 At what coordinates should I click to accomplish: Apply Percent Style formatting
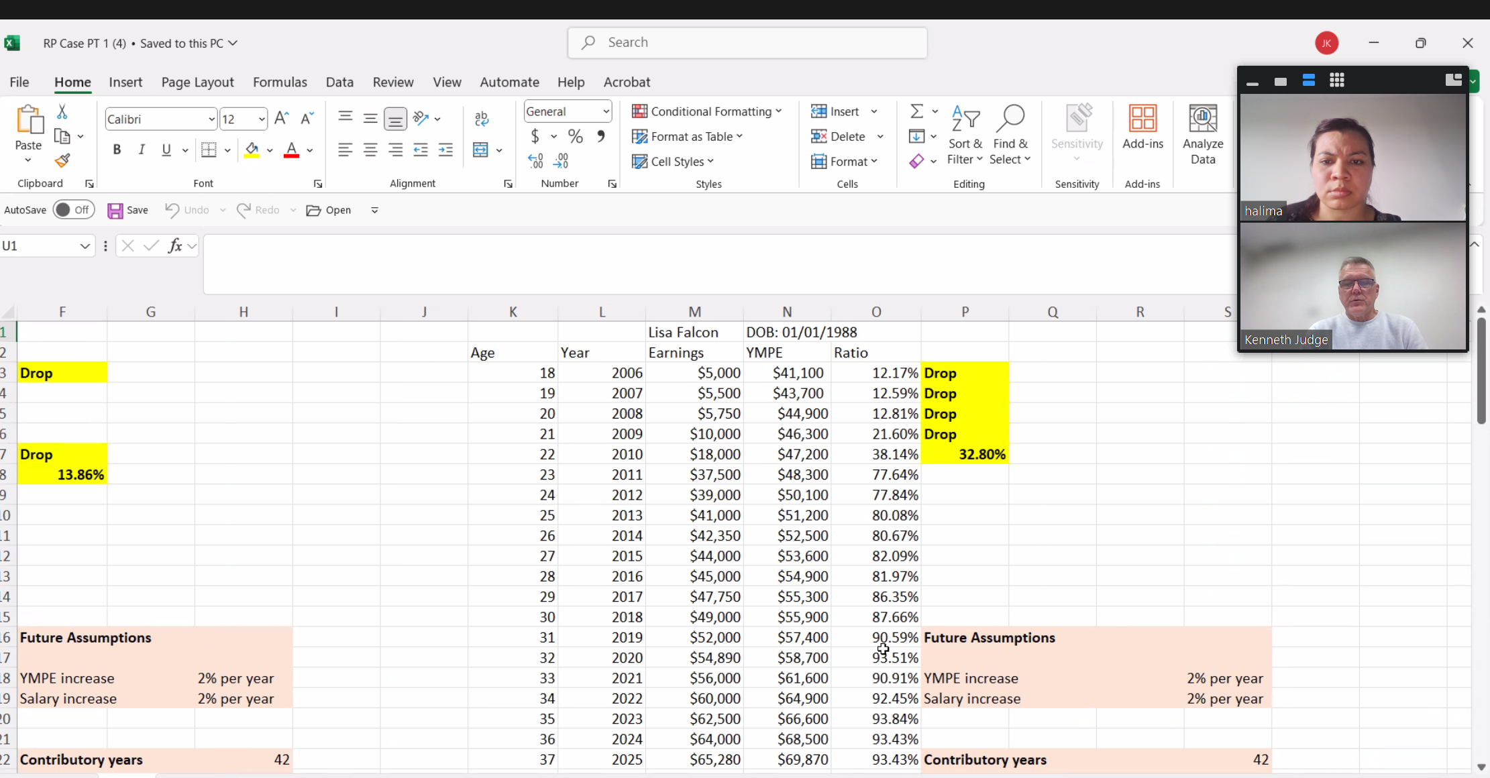pyautogui.click(x=575, y=135)
